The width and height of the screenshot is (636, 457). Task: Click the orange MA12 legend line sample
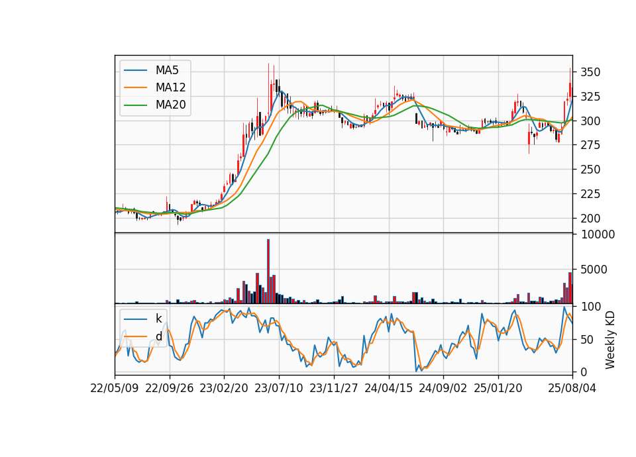click(x=135, y=87)
